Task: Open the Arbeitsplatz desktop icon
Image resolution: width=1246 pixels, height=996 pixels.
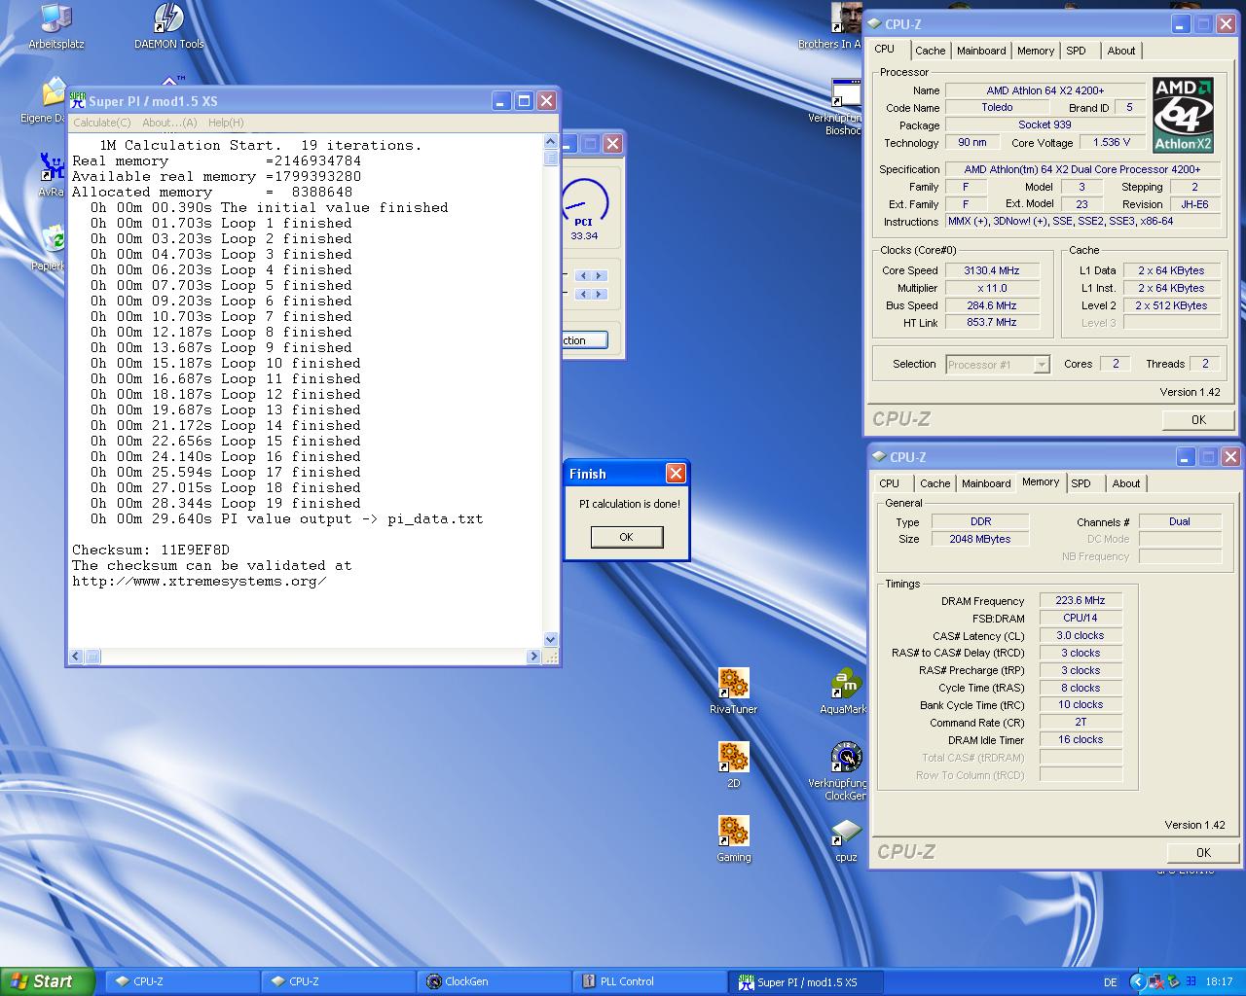Action: pyautogui.click(x=56, y=26)
